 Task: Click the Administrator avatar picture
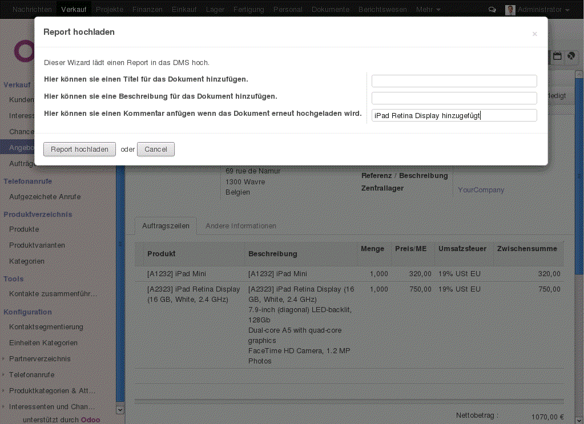point(510,10)
